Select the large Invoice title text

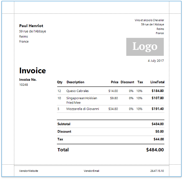[33, 71]
